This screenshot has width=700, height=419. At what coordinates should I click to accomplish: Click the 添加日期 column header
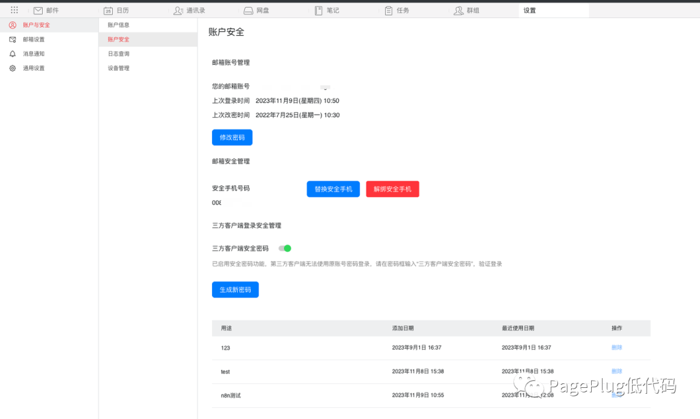click(x=402, y=328)
